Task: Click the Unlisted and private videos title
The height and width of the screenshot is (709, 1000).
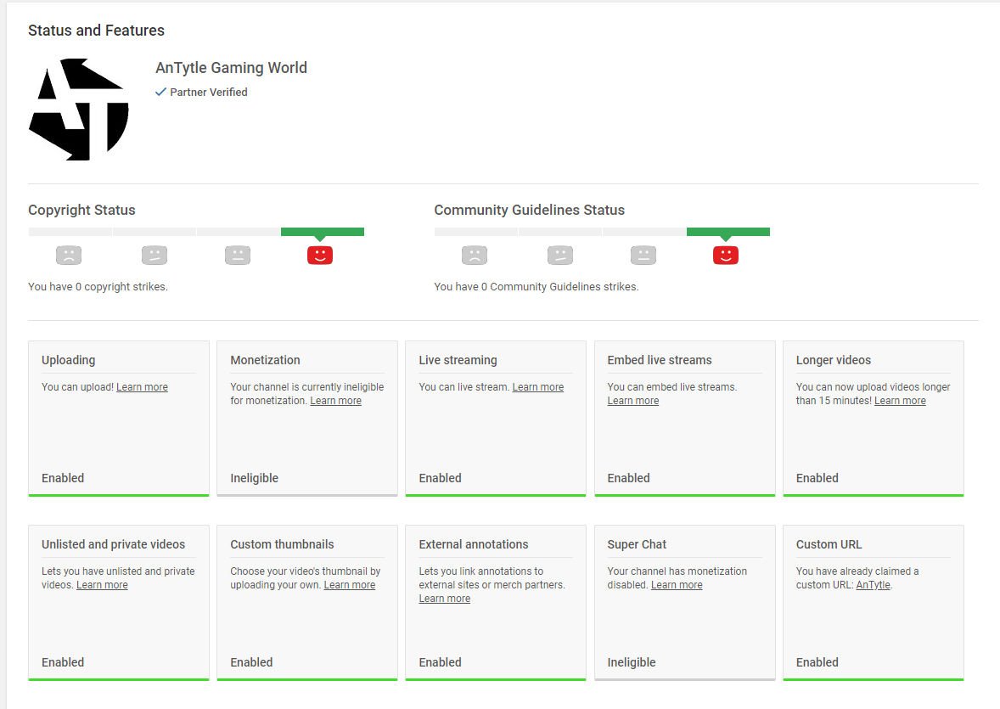Action: [x=114, y=544]
